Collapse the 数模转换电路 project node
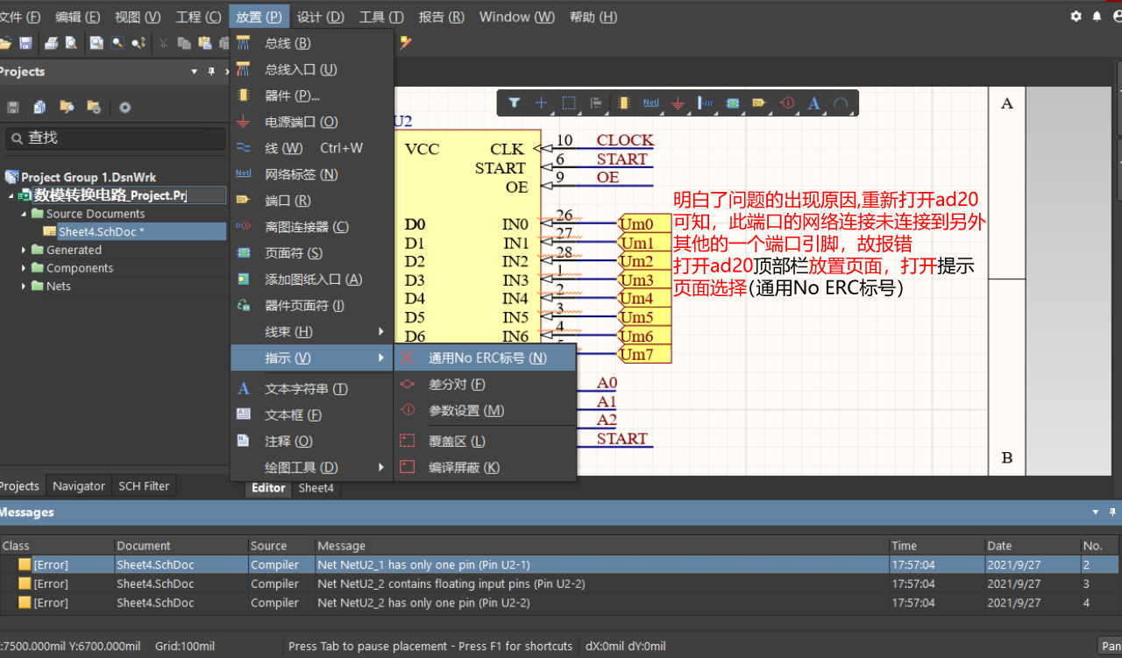This screenshot has height=658, width=1122. pos(11,195)
